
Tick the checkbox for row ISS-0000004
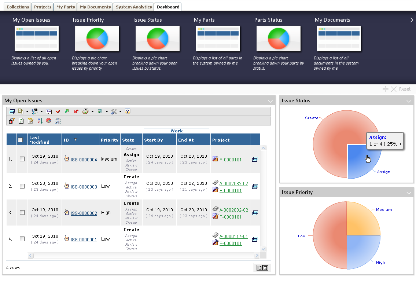[x=22, y=159]
